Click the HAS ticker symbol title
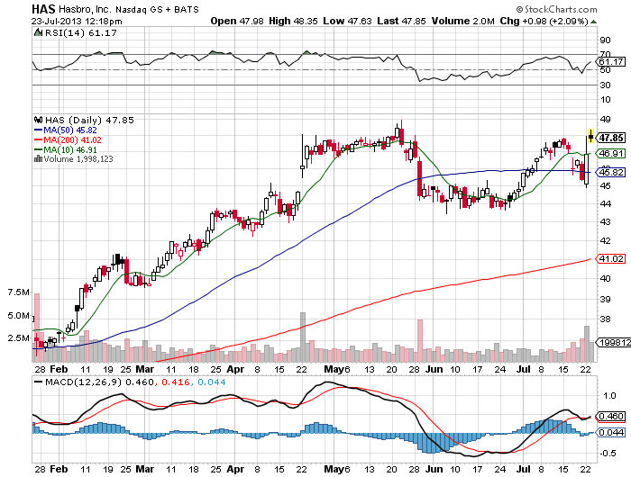This screenshot has width=631, height=477. tap(43, 9)
